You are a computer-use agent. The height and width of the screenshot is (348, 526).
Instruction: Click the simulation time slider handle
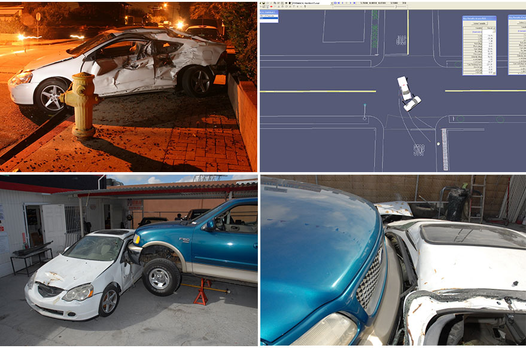[x=396, y=7]
